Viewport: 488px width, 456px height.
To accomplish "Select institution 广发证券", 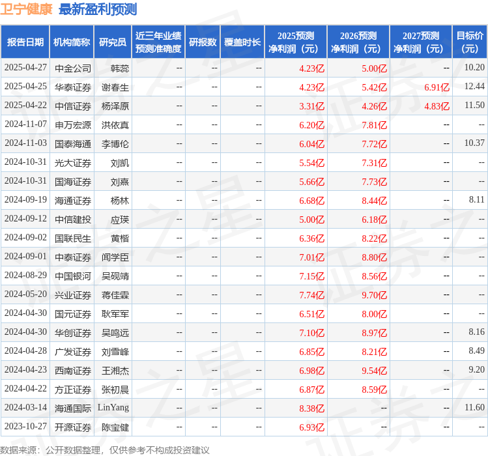I will pos(73,352).
